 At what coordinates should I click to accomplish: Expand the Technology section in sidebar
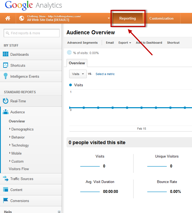click(x=10, y=145)
